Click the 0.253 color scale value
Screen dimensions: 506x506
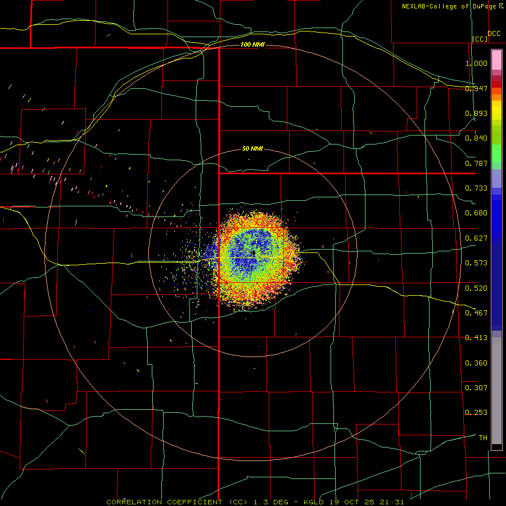coord(476,413)
